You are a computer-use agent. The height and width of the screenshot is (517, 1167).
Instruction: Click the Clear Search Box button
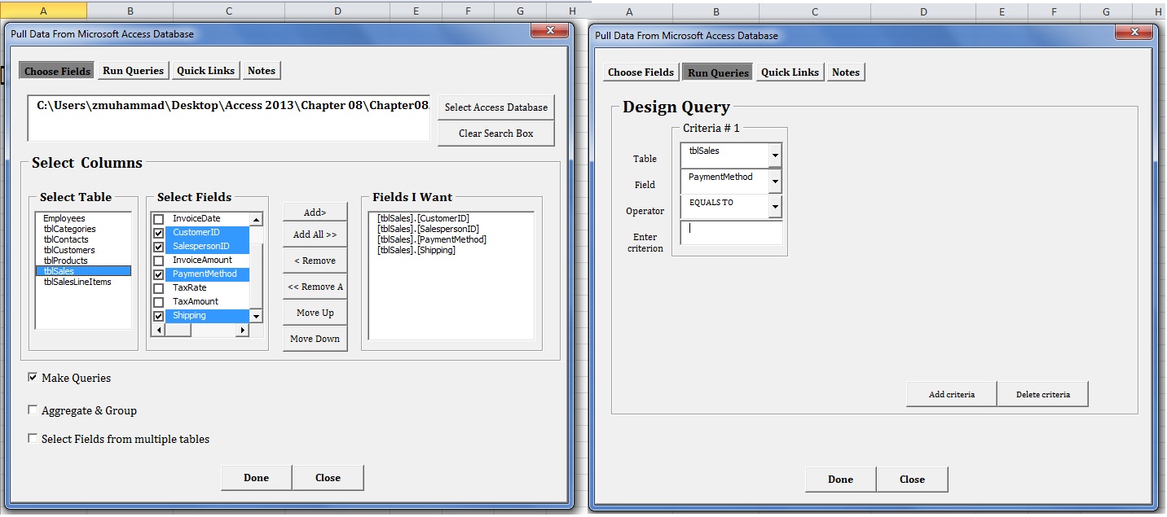pos(496,134)
